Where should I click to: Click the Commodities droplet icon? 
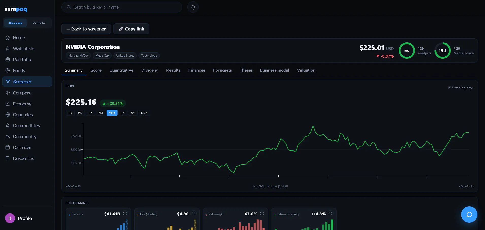tap(8, 126)
